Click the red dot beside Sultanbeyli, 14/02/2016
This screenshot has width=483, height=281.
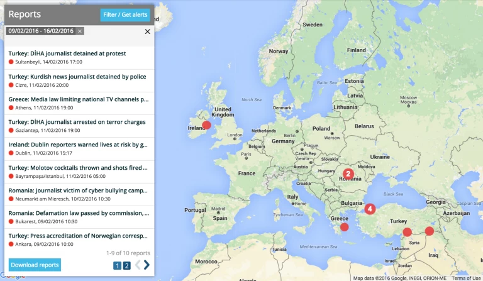11,62
